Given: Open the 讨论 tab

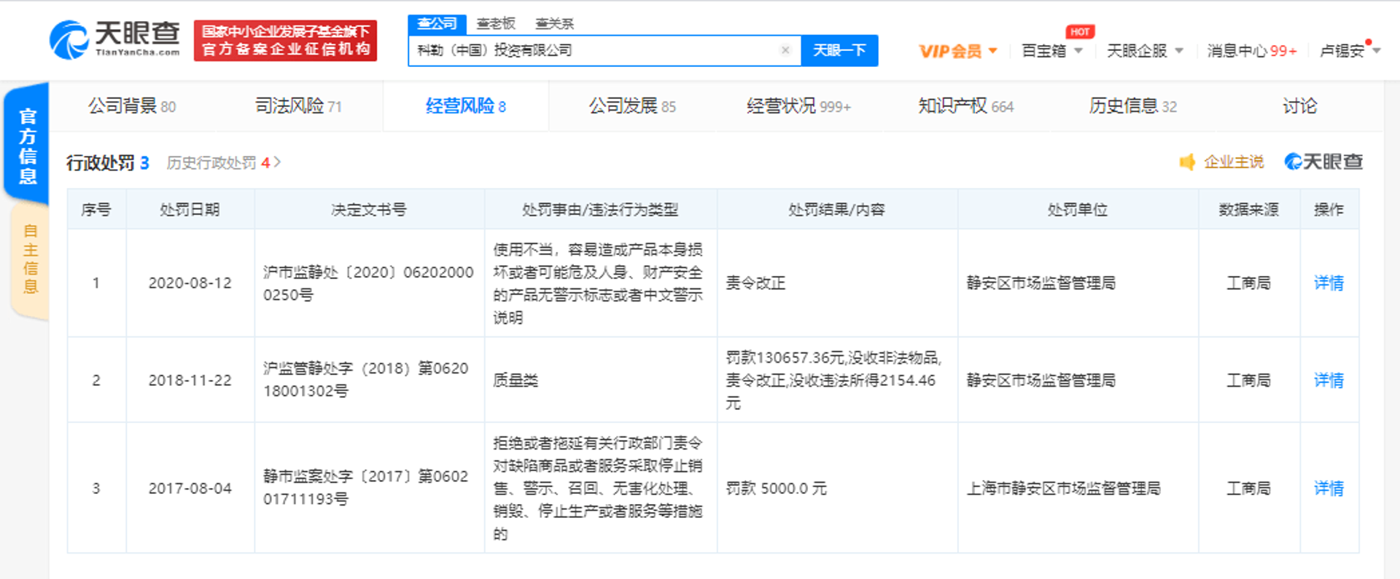Looking at the screenshot, I should pyautogui.click(x=1299, y=106).
